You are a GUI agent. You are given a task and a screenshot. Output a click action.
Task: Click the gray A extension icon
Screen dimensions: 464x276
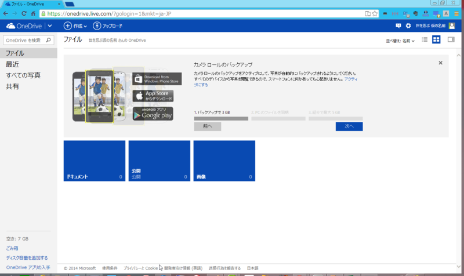pos(446,13)
